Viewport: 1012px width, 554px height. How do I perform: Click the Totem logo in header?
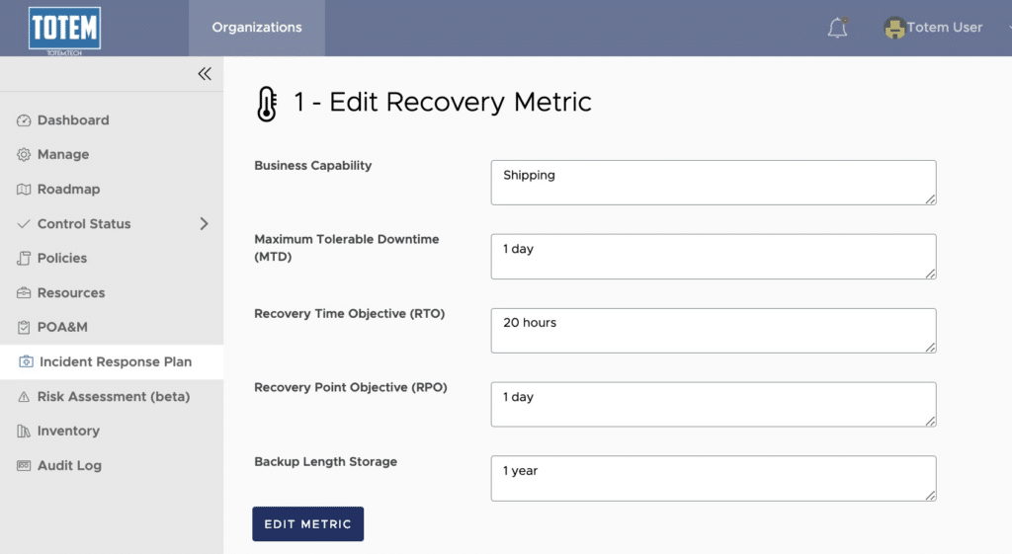point(64,30)
